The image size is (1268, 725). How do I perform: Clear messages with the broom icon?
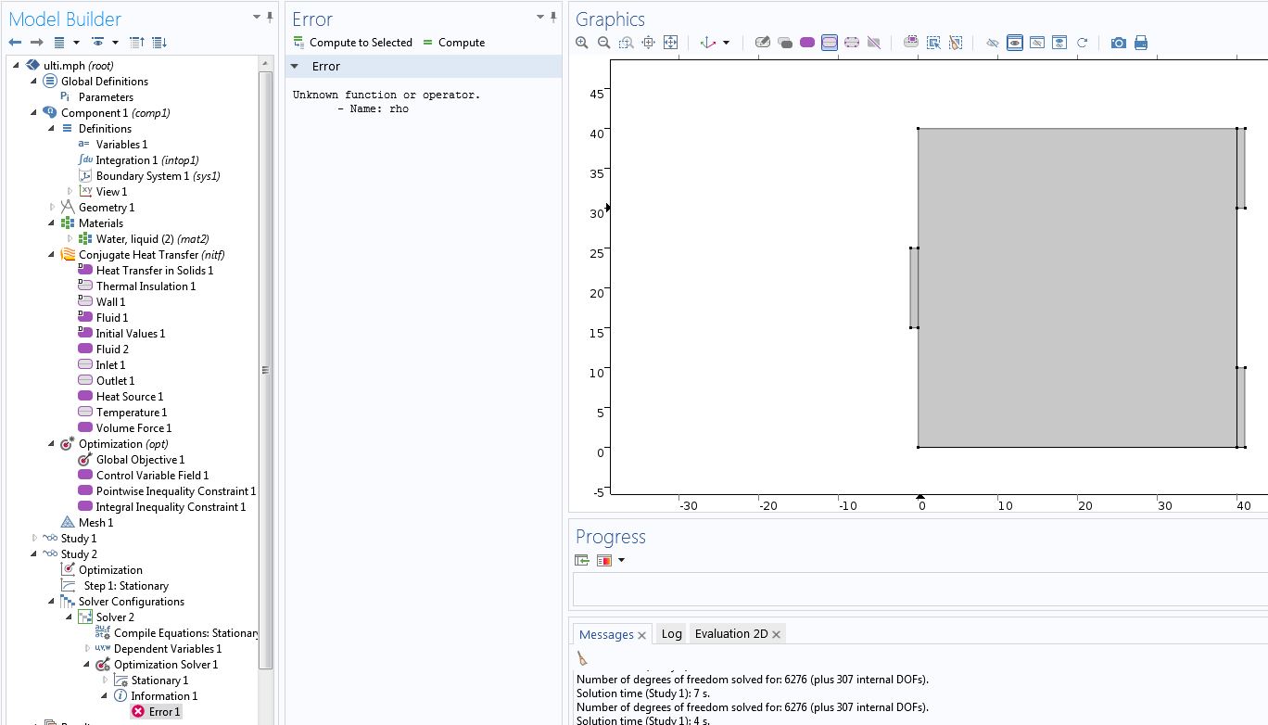click(582, 658)
